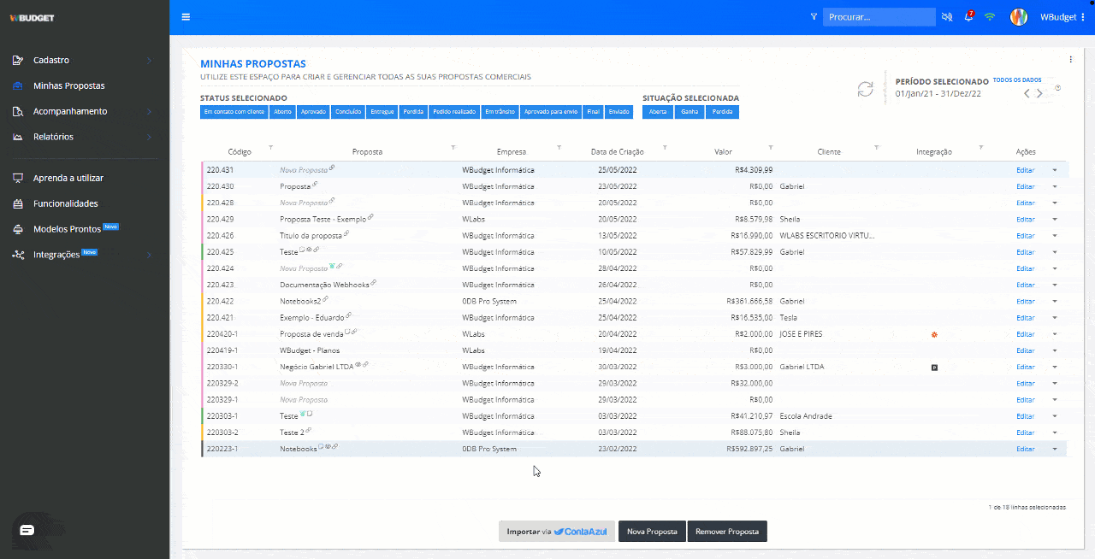Screen dimensions: 1095x559
Task: Open Funcionalidades in sidebar
Action: 65,204
